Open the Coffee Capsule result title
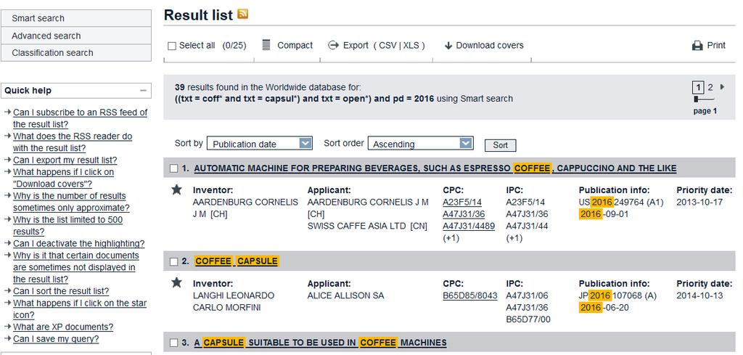 pyautogui.click(x=237, y=261)
